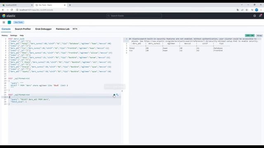Screen dimensions: 264x148
Task: Click the Elastic logo in the header
Action: [9, 16]
